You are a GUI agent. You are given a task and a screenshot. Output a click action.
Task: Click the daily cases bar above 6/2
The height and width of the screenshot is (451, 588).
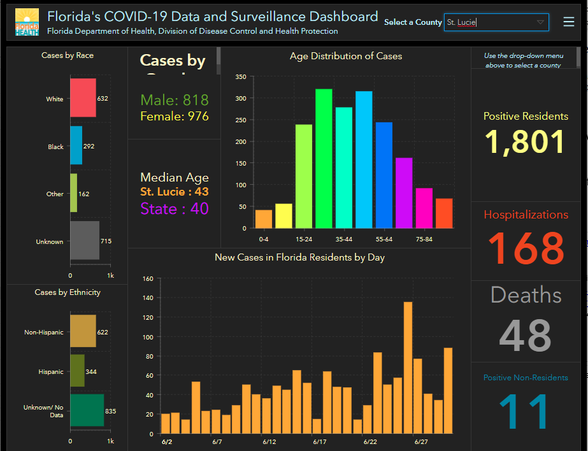point(166,424)
